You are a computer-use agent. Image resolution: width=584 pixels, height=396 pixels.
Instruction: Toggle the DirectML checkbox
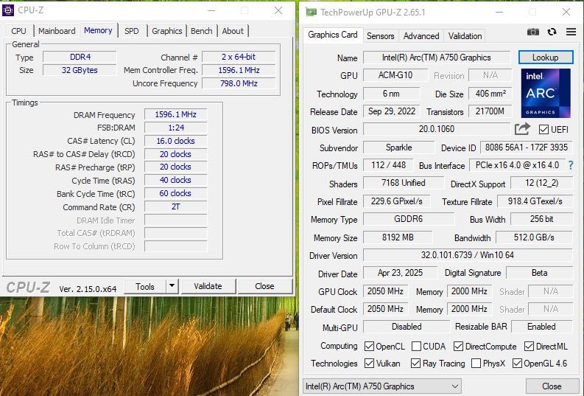tap(529, 347)
